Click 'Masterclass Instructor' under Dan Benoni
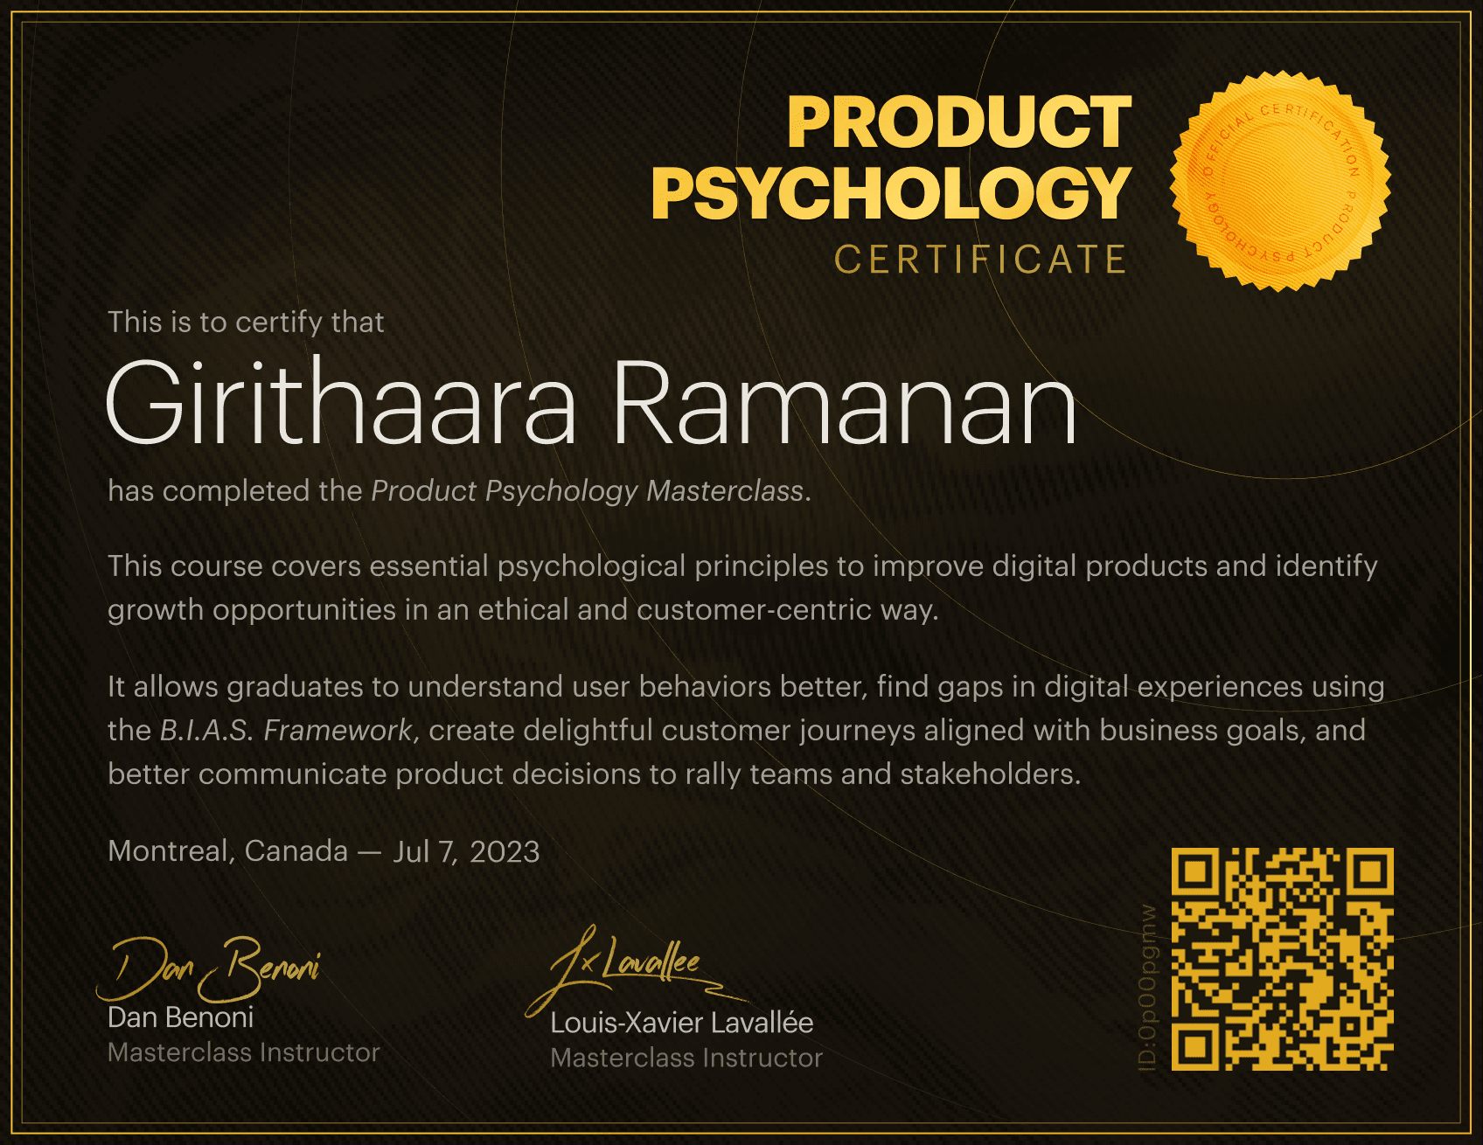 click(x=243, y=1052)
